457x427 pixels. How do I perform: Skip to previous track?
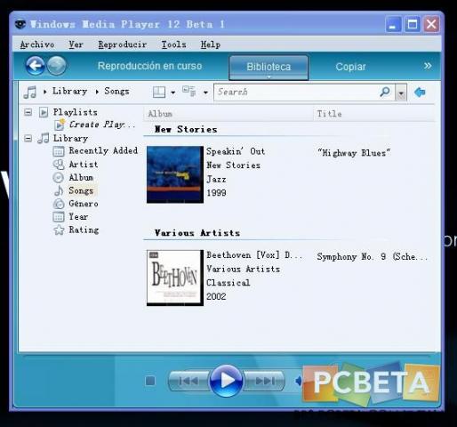[x=188, y=381]
